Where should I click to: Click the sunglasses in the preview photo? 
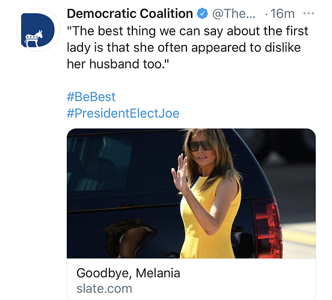(x=200, y=146)
